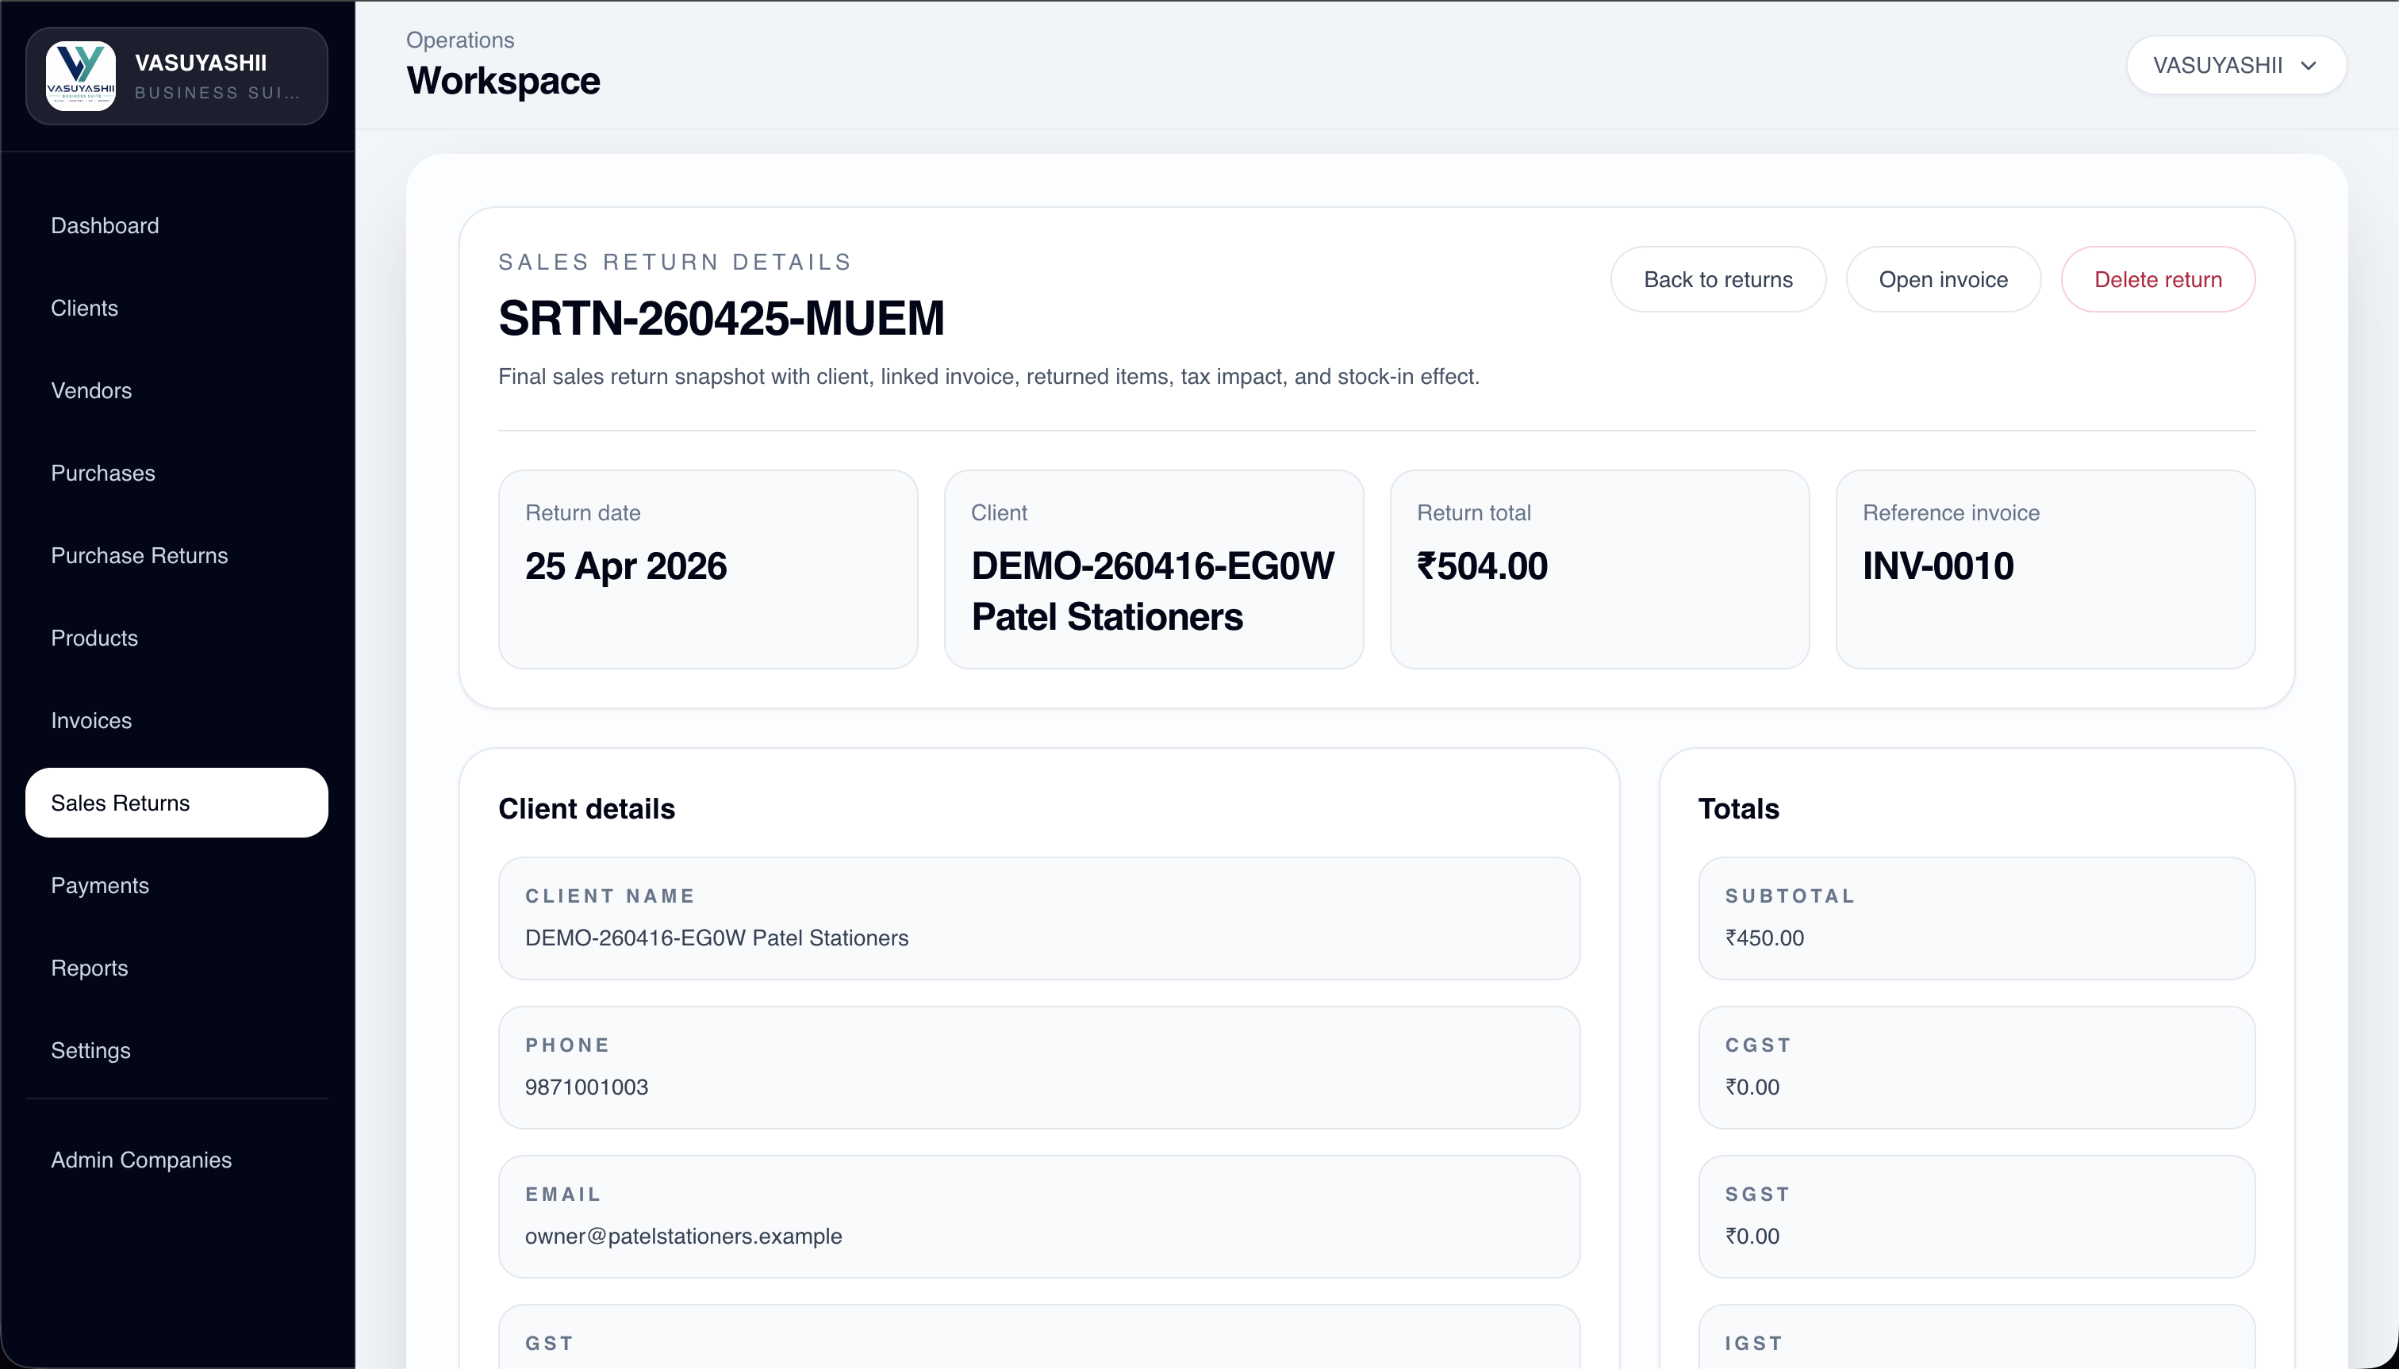Click the Vasuyashii logo icon
The width and height of the screenshot is (2399, 1369).
point(81,76)
